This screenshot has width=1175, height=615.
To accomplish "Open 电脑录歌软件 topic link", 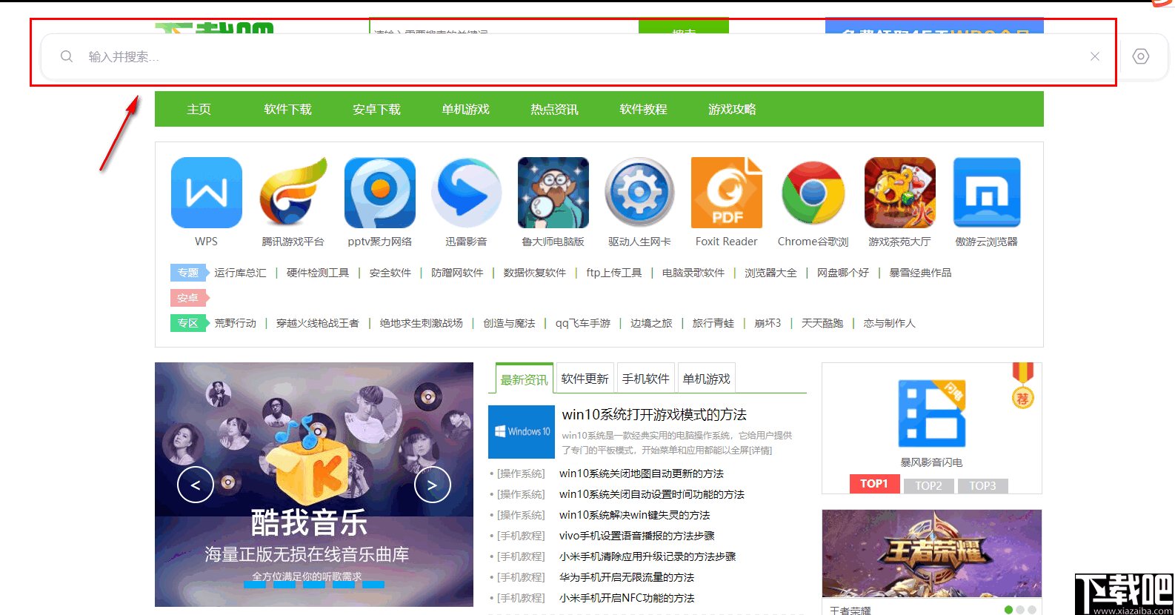I will [693, 273].
